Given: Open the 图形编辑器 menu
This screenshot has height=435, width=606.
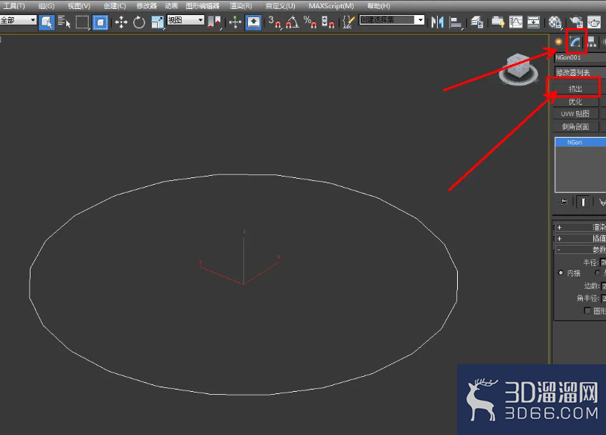Looking at the screenshot, I should (x=202, y=6).
